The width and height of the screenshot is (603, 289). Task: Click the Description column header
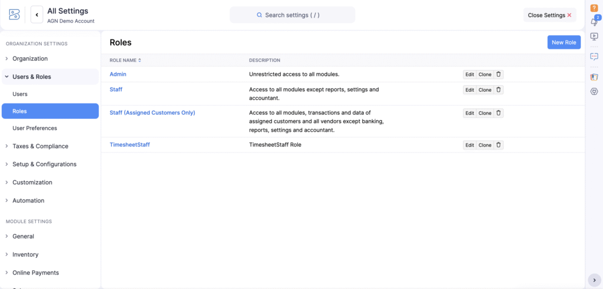(x=264, y=61)
